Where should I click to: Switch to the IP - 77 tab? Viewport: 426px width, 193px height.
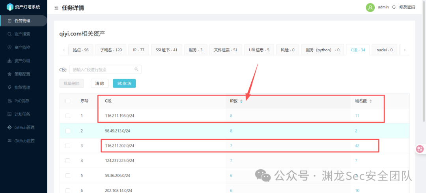[138, 50]
